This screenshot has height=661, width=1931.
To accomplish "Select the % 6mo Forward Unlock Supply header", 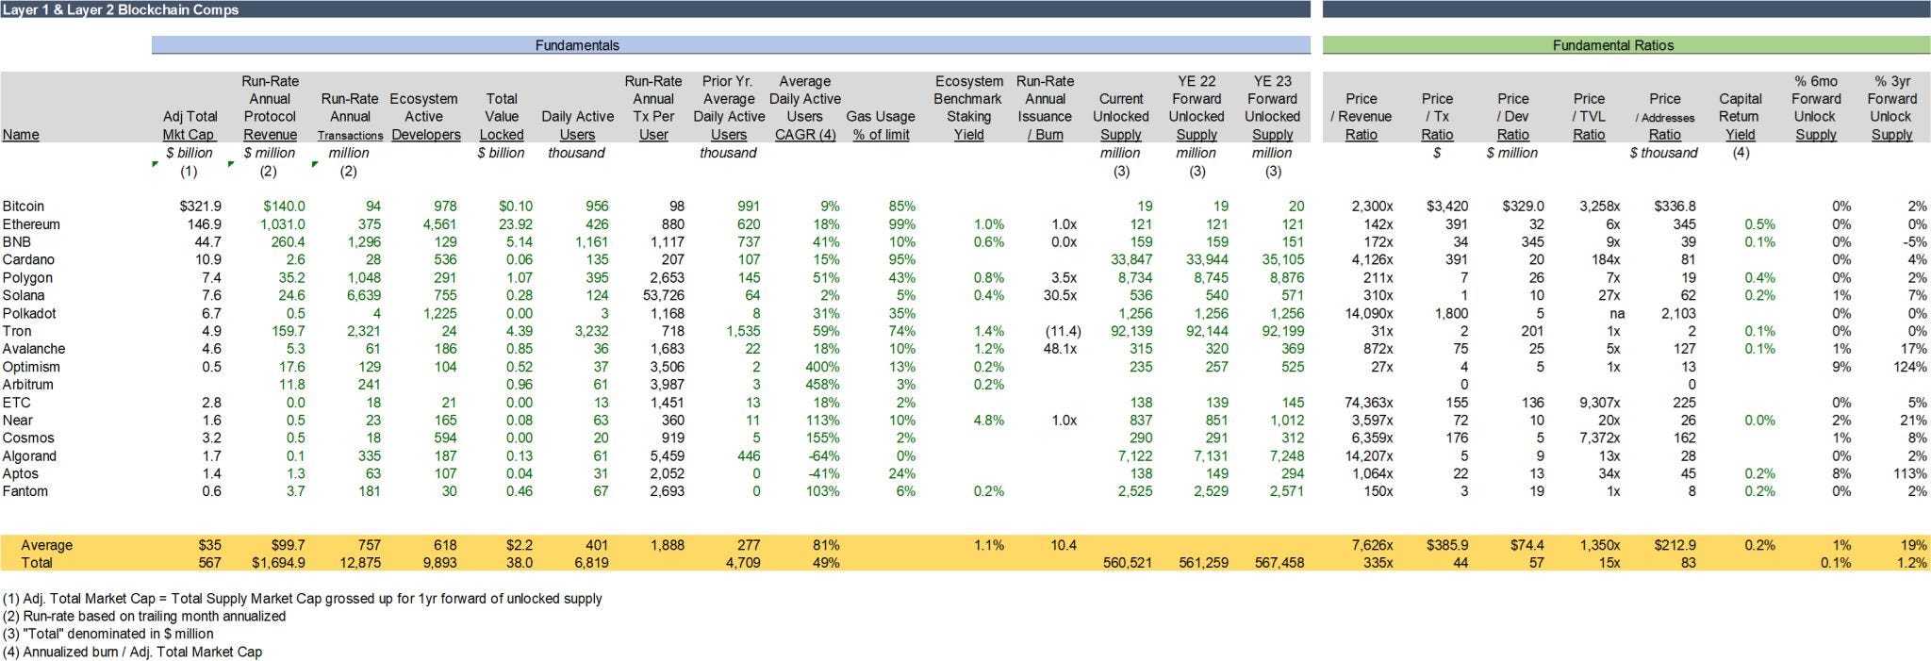I will 1816,107.
